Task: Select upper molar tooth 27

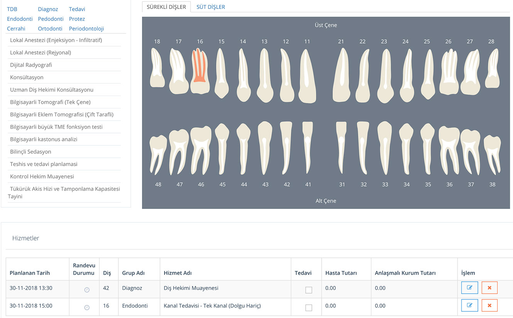Action: point(470,71)
